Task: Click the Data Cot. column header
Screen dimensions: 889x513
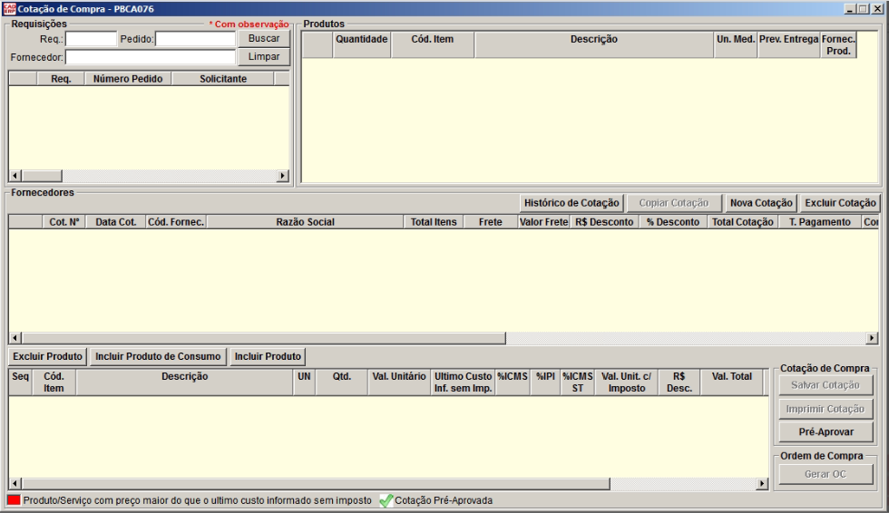Action: (116, 222)
